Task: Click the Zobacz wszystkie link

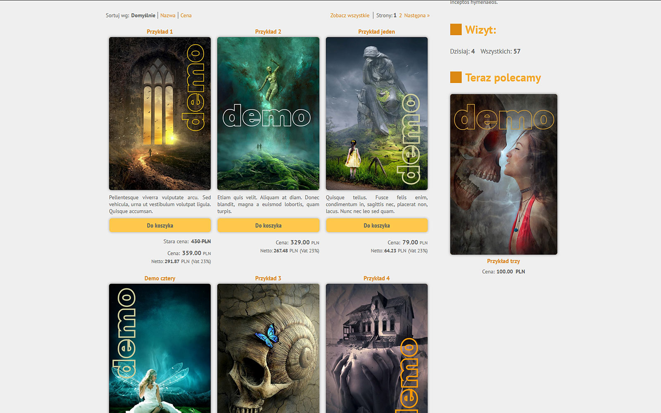Action: 350,15
